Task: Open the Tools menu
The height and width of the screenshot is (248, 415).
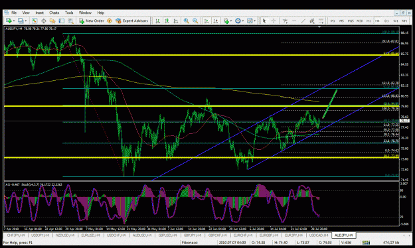Action: [69, 13]
